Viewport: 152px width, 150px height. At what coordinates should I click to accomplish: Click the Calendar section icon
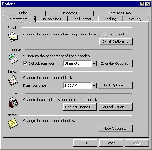pyautogui.click(x=13, y=59)
